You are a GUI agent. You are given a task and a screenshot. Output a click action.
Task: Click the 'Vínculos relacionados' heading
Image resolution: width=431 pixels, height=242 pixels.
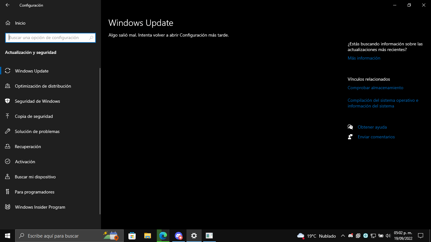(369, 79)
